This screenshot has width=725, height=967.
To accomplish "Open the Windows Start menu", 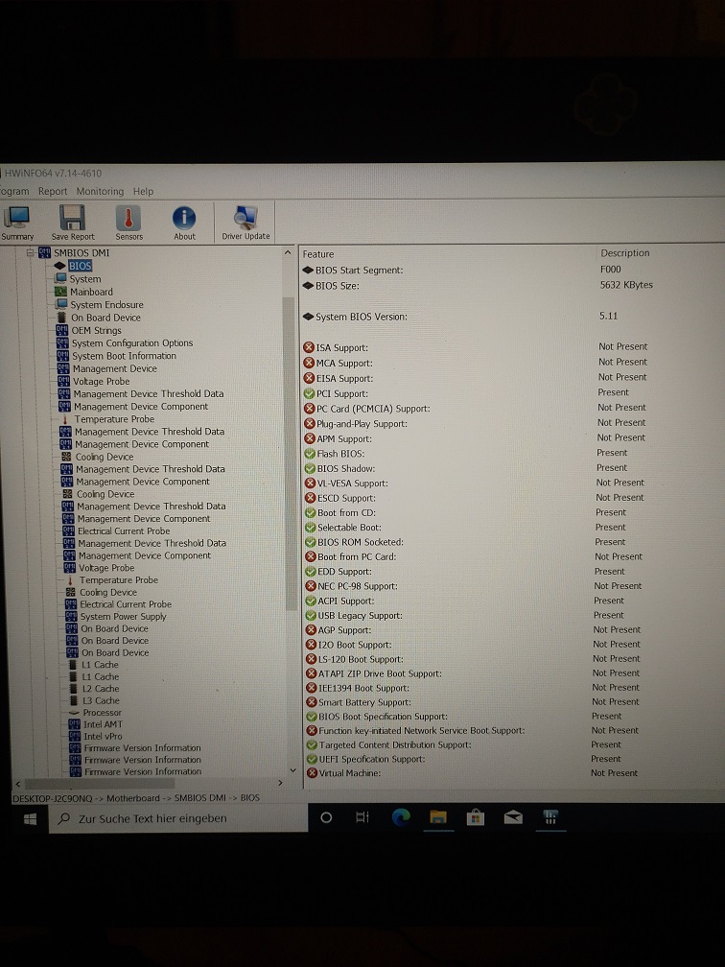I will (30, 819).
